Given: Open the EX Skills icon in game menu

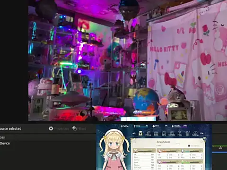Looking at the screenshot, I should pos(172,134).
